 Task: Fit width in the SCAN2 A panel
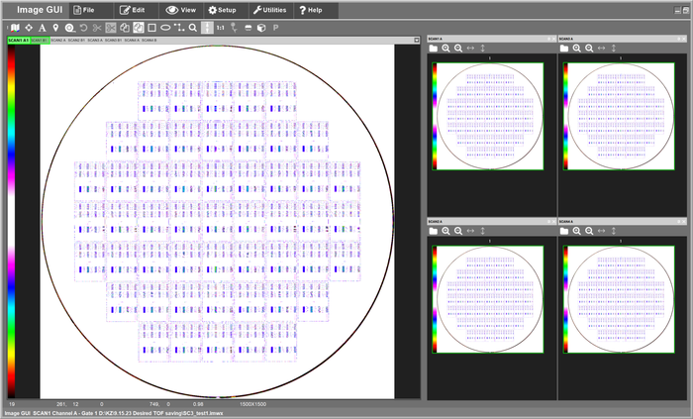click(470, 231)
